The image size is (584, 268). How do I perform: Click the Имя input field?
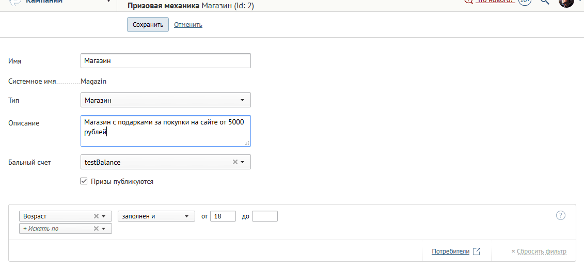pyautogui.click(x=165, y=60)
